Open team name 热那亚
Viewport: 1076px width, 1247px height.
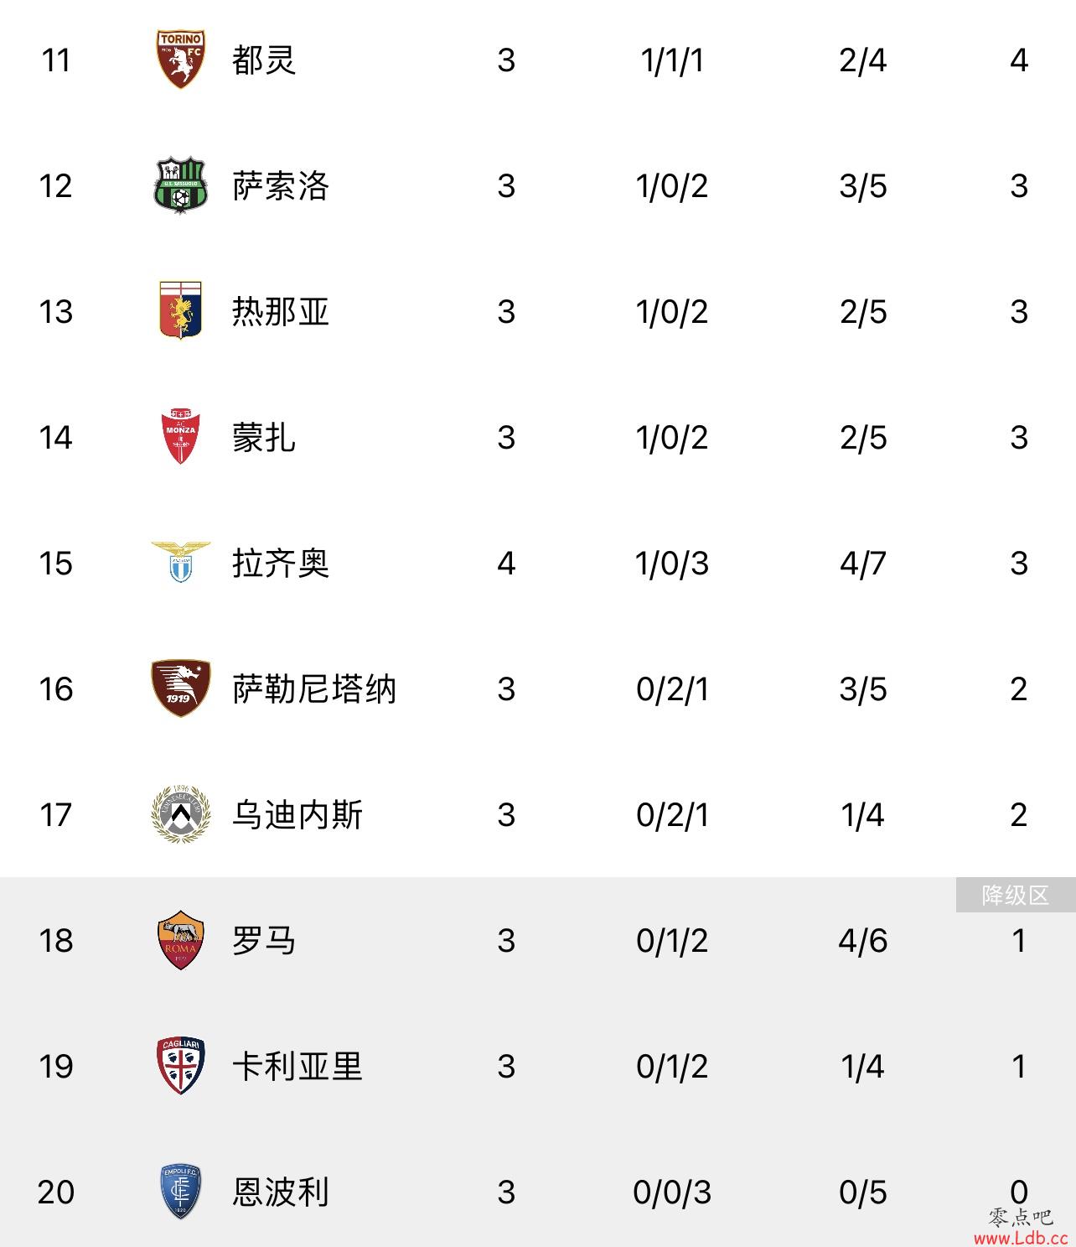pyautogui.click(x=281, y=312)
